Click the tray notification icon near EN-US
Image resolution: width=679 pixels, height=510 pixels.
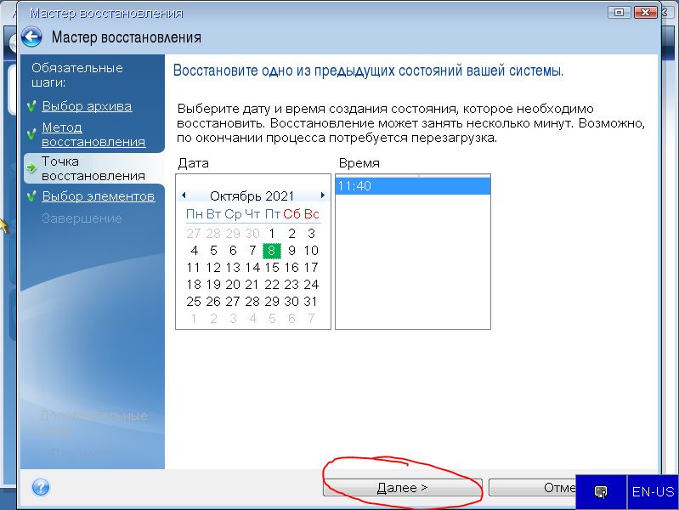[x=601, y=491]
